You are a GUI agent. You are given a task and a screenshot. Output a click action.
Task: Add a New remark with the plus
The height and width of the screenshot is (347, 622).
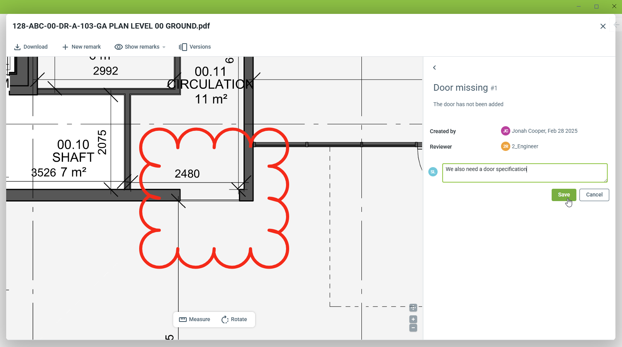click(x=65, y=47)
